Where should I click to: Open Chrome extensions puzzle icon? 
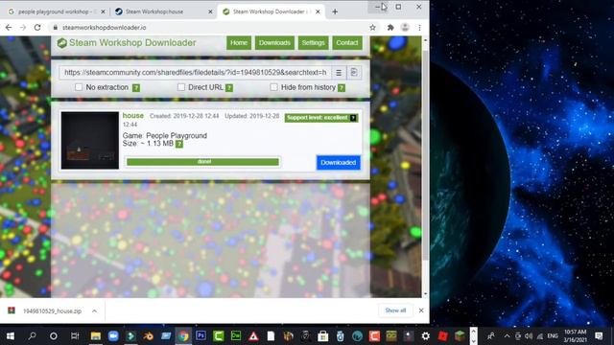tap(390, 28)
